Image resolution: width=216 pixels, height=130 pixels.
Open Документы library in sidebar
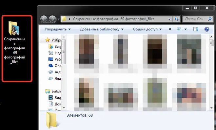[54, 104]
